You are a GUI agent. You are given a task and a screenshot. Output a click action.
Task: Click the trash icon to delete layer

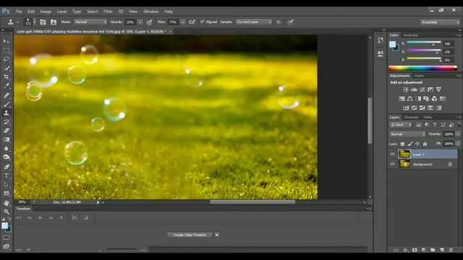(451, 250)
